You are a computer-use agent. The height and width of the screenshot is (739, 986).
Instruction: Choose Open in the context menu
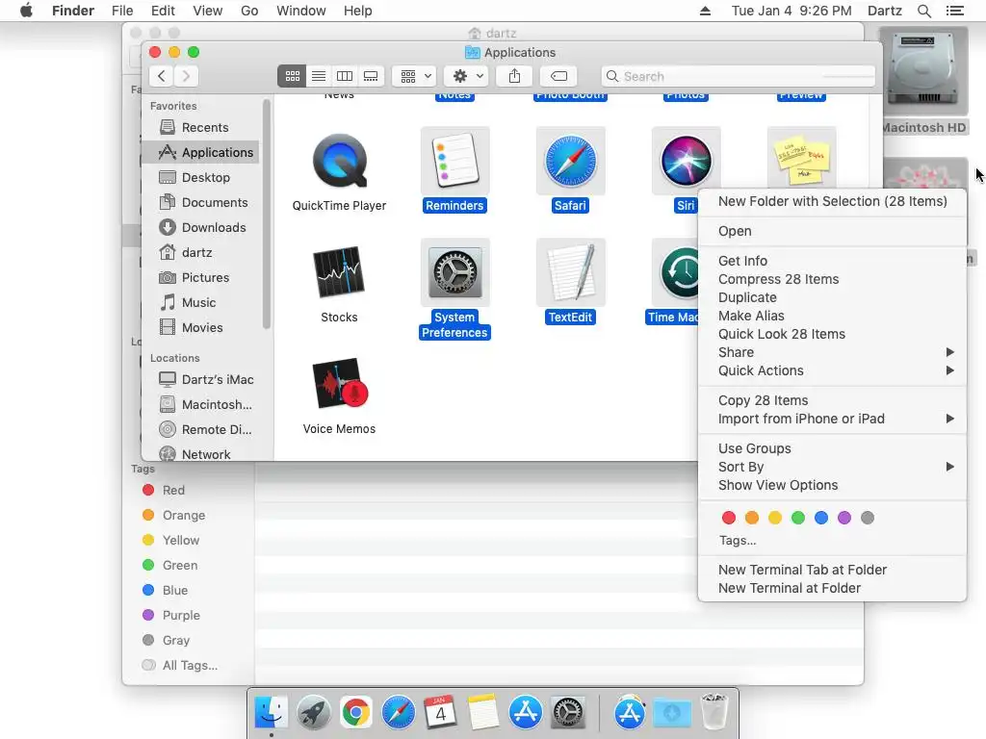833,231
